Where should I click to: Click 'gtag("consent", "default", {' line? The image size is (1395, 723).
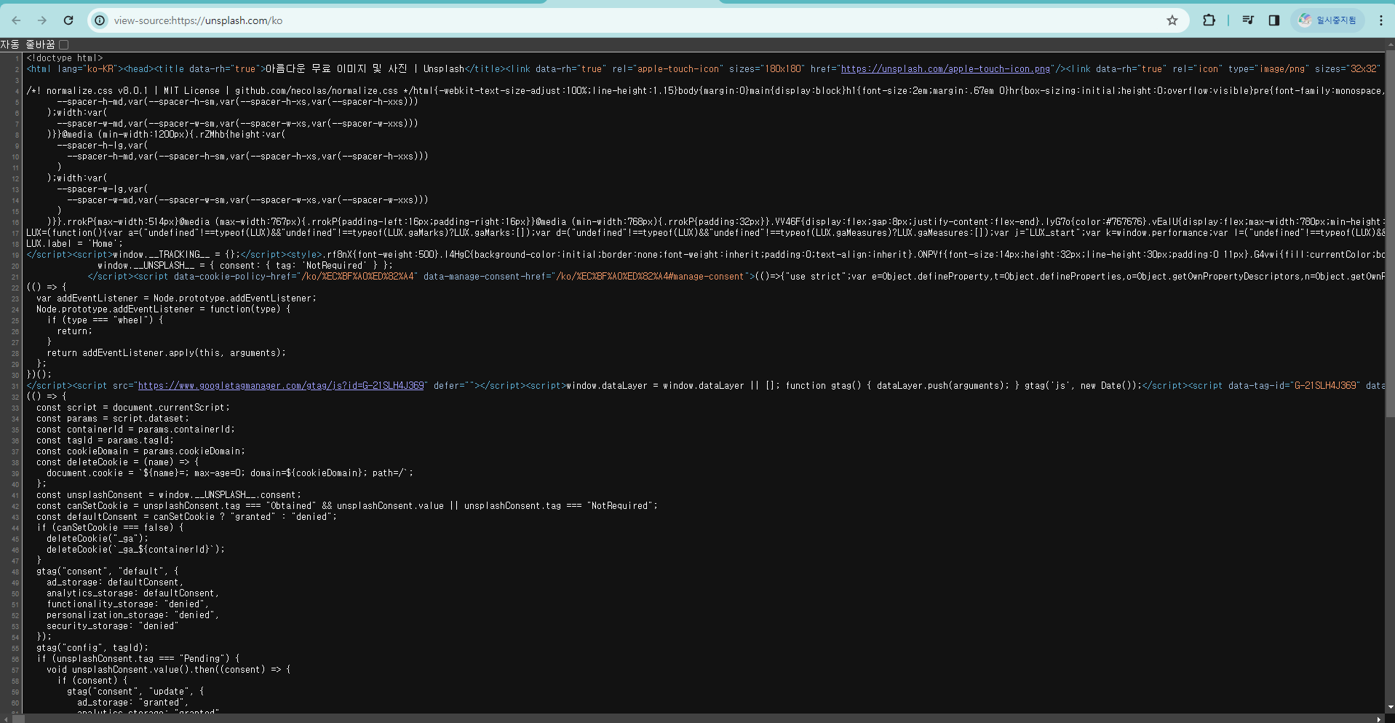pos(108,572)
